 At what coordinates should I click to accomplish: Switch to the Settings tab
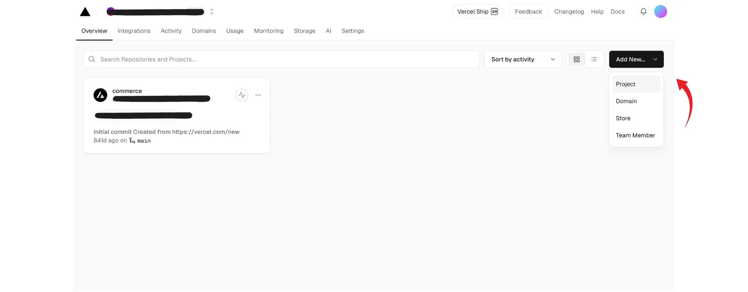coord(353,31)
